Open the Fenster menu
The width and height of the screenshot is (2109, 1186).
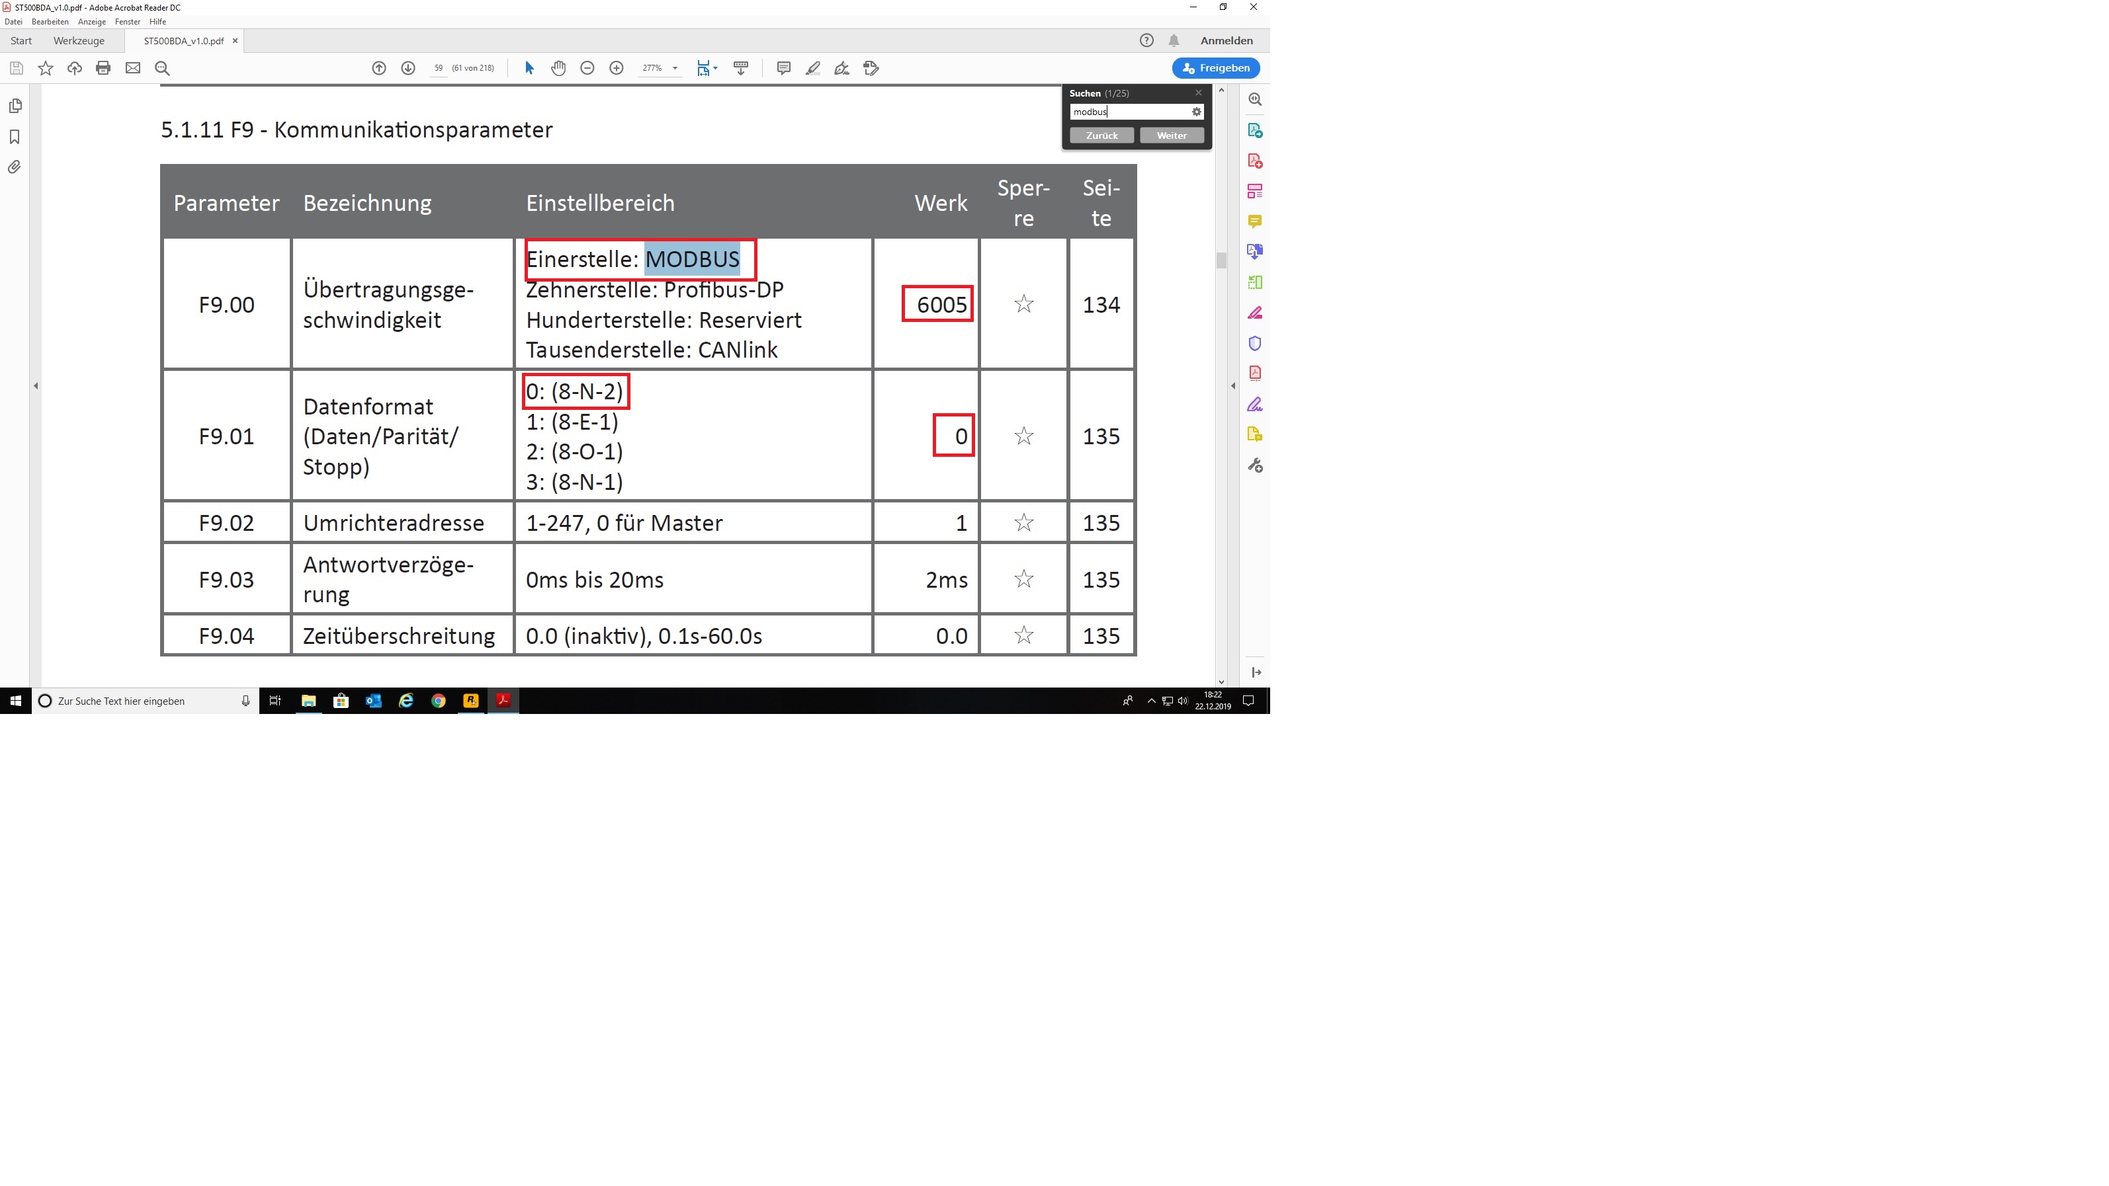(127, 22)
